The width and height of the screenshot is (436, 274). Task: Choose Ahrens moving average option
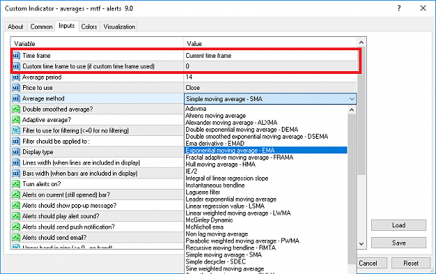216,116
